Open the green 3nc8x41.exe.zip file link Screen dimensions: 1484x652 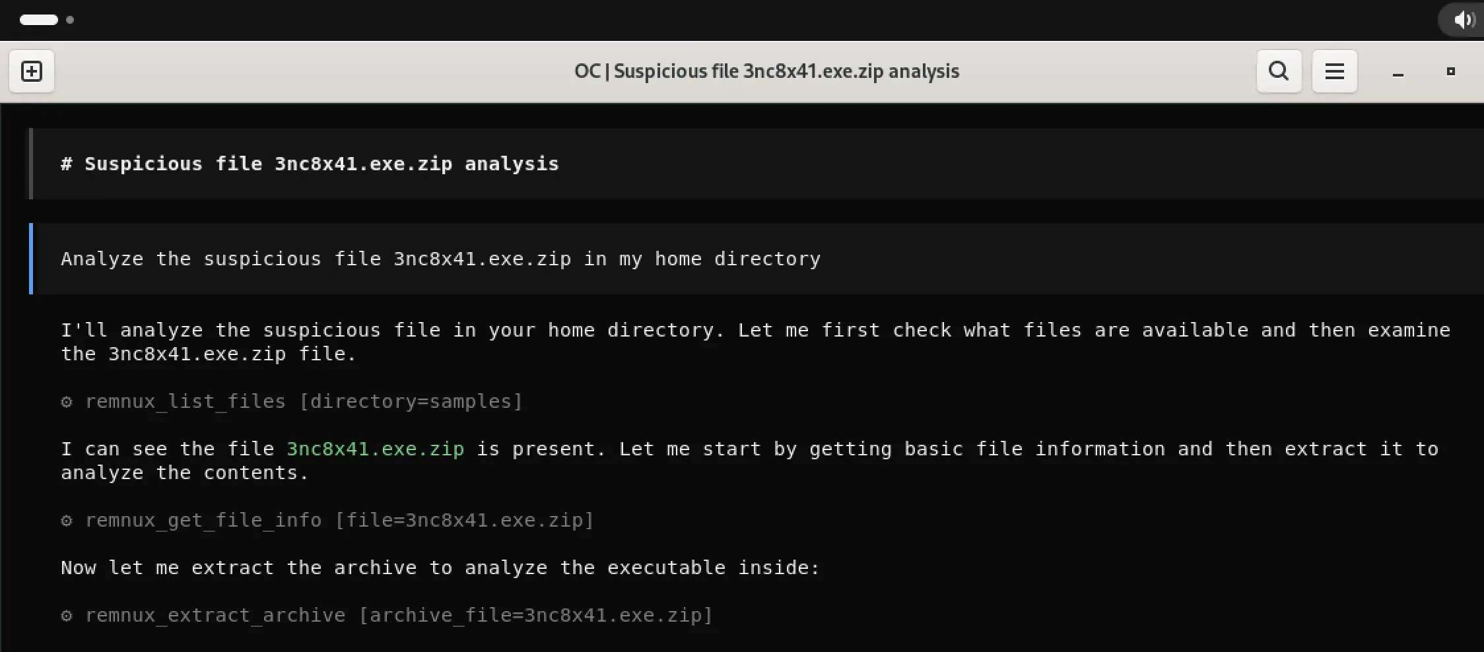(x=374, y=448)
